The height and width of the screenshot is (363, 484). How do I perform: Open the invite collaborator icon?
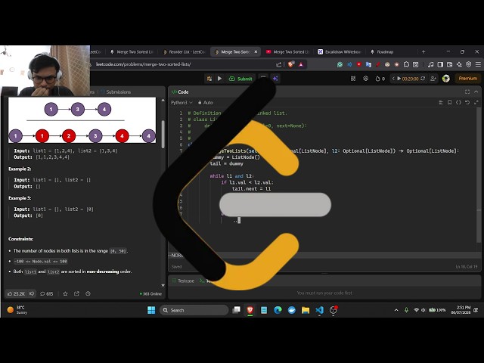433,79
